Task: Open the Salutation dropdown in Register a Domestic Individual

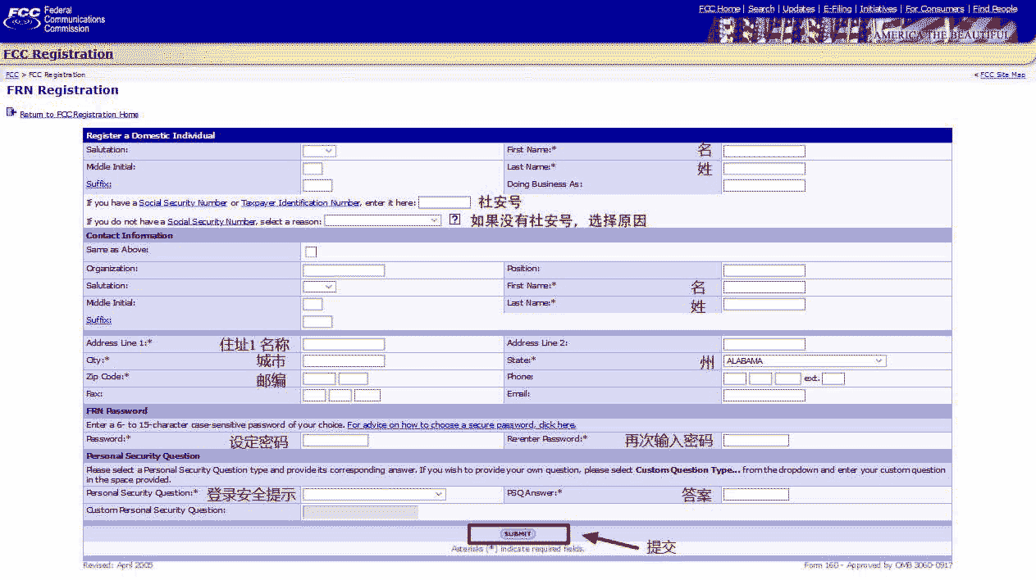Action: tap(319, 151)
